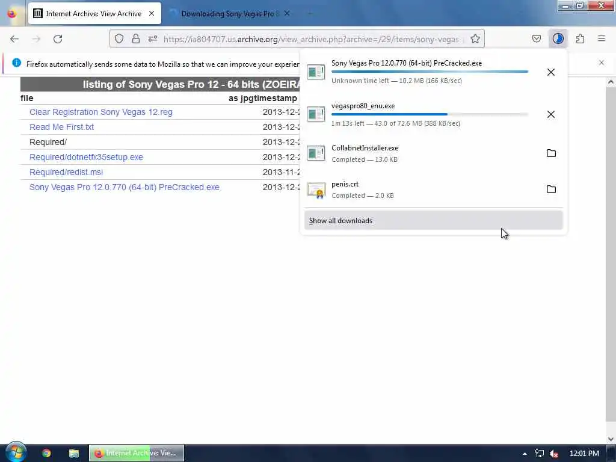Go back to the previous page
The image size is (616, 462).
click(14, 39)
